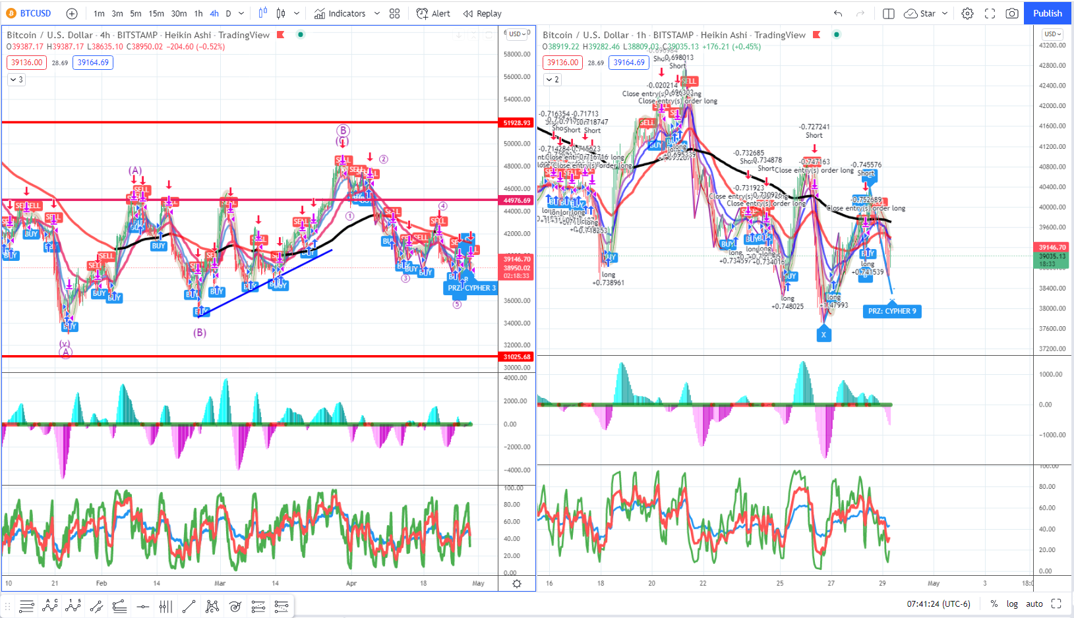Expand the chart style dropdown
The height and width of the screenshot is (618, 1074).
pyautogui.click(x=297, y=13)
